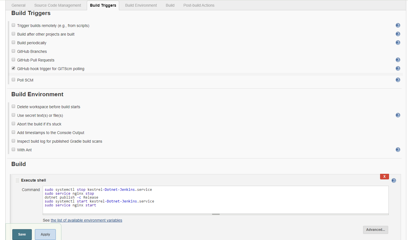Open help icon for Build periodically
Viewport: 408px width, 240px height.
[x=398, y=43]
